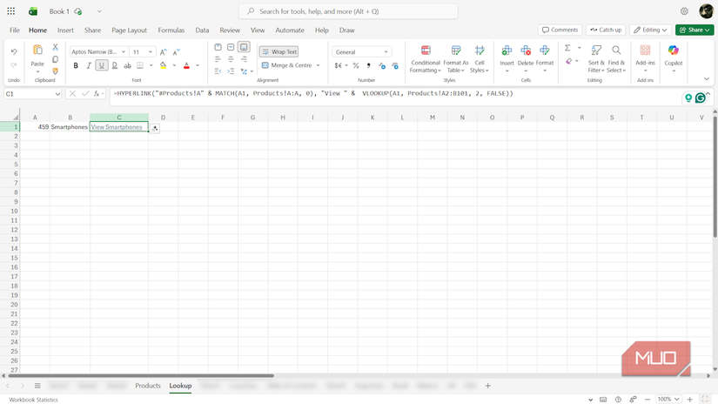718x404 pixels.
Task: Click the yellow Fill Color swatch
Action: (164, 65)
